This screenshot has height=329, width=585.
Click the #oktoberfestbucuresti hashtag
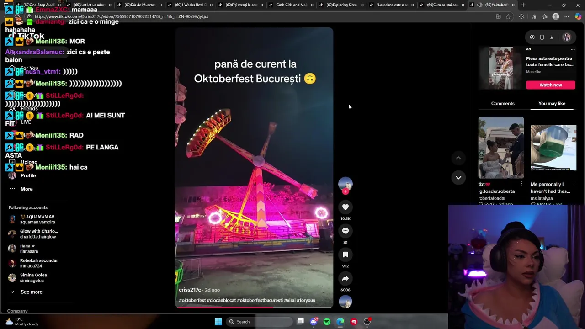[x=260, y=300]
